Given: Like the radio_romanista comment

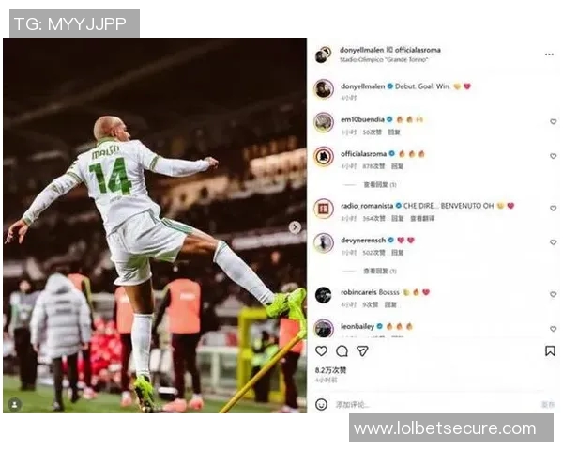Looking at the screenshot, I should [x=554, y=208].
